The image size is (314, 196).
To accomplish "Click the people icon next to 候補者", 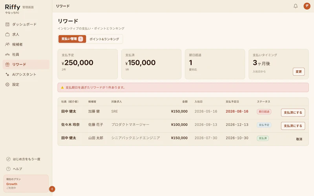I will [x=7, y=44].
